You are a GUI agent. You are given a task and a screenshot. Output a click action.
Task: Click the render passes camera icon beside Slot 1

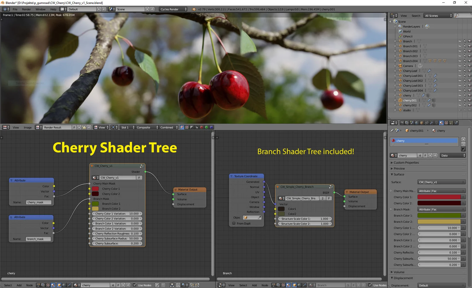[113, 127]
